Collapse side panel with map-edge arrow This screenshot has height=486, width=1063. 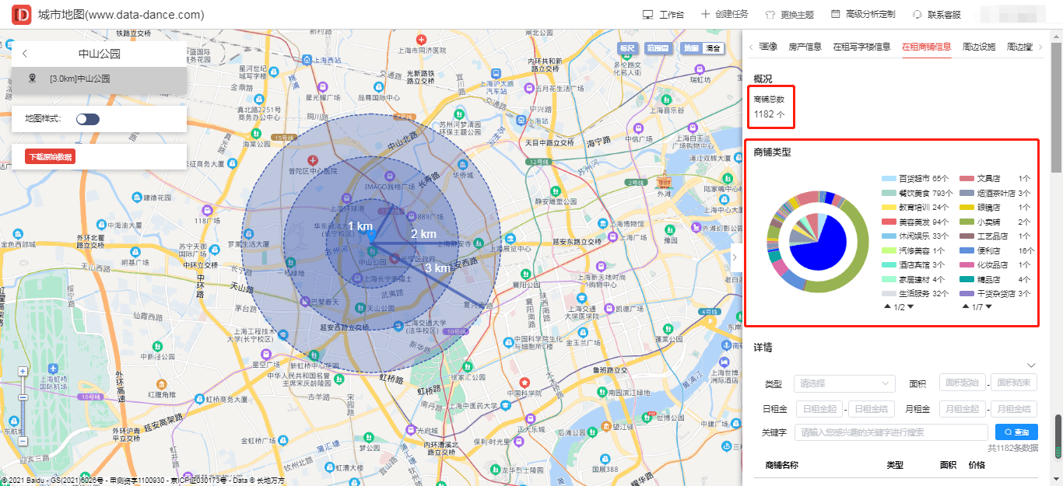[735, 257]
